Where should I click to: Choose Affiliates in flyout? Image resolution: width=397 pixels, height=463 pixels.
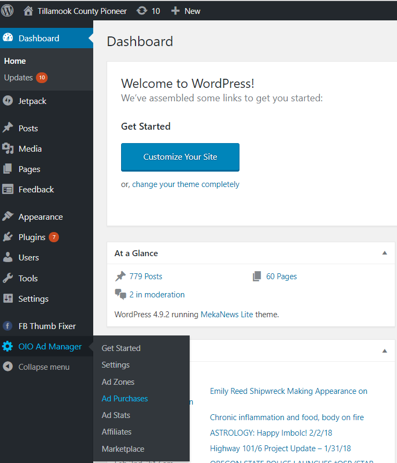(x=116, y=432)
